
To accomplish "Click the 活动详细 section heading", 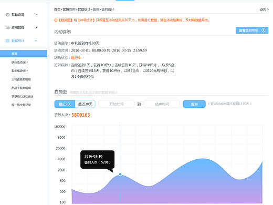I will 62,32.
